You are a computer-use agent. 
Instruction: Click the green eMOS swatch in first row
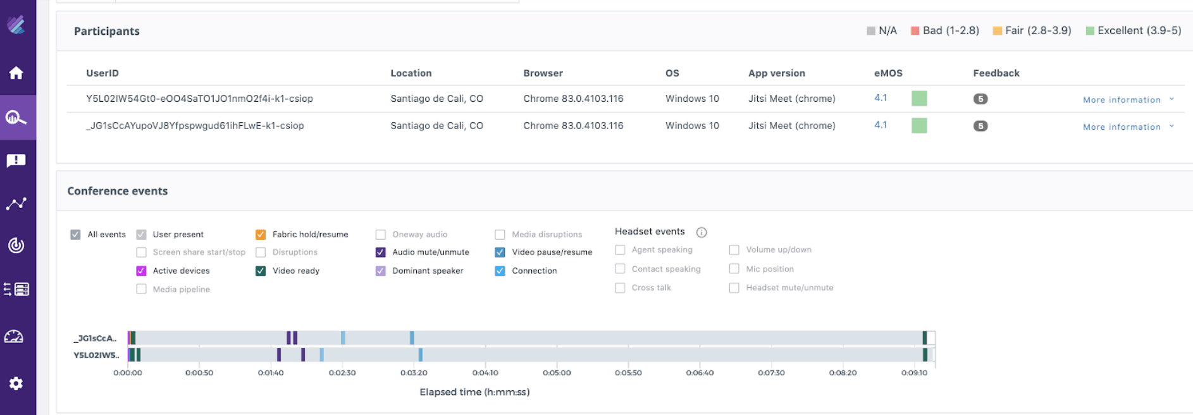tap(919, 99)
